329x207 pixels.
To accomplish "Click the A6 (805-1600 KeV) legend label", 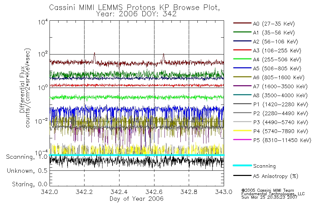I will pyautogui.click(x=278, y=78).
